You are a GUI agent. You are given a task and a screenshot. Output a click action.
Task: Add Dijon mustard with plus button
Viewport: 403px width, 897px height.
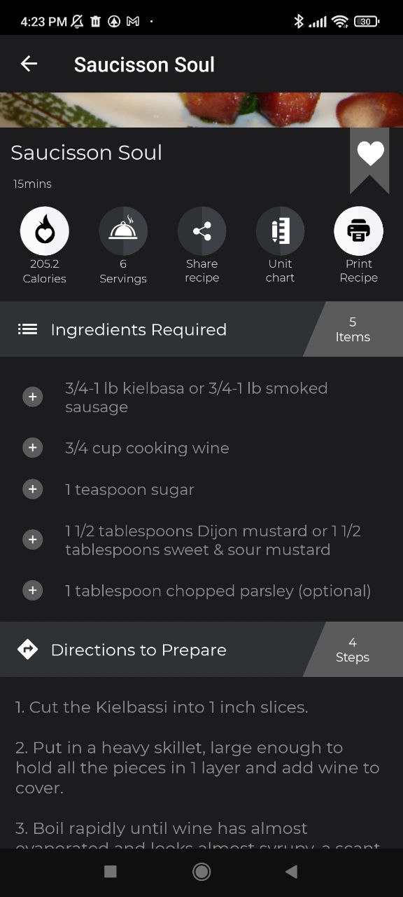(33, 540)
